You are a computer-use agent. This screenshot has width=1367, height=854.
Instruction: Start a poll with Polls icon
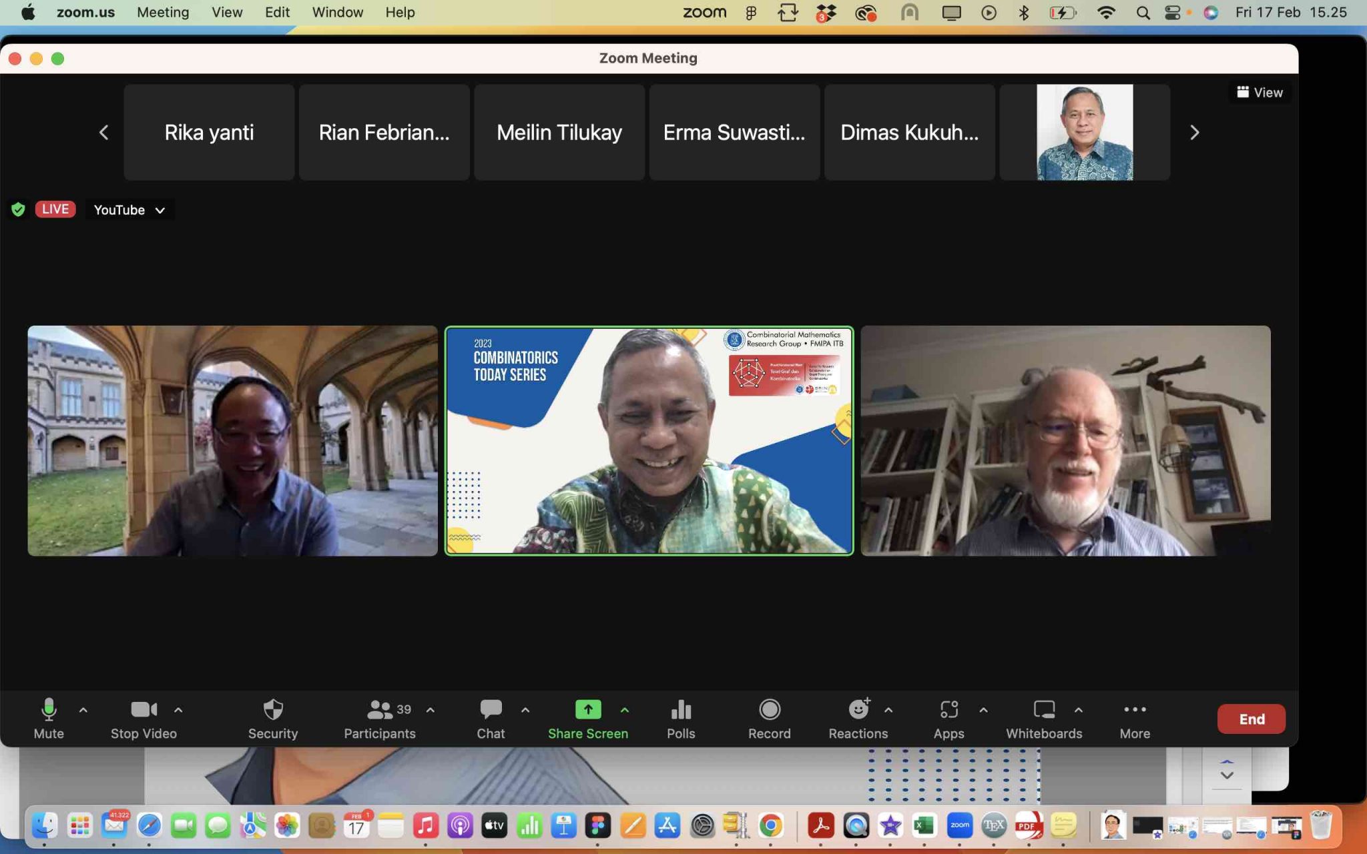[x=680, y=719]
